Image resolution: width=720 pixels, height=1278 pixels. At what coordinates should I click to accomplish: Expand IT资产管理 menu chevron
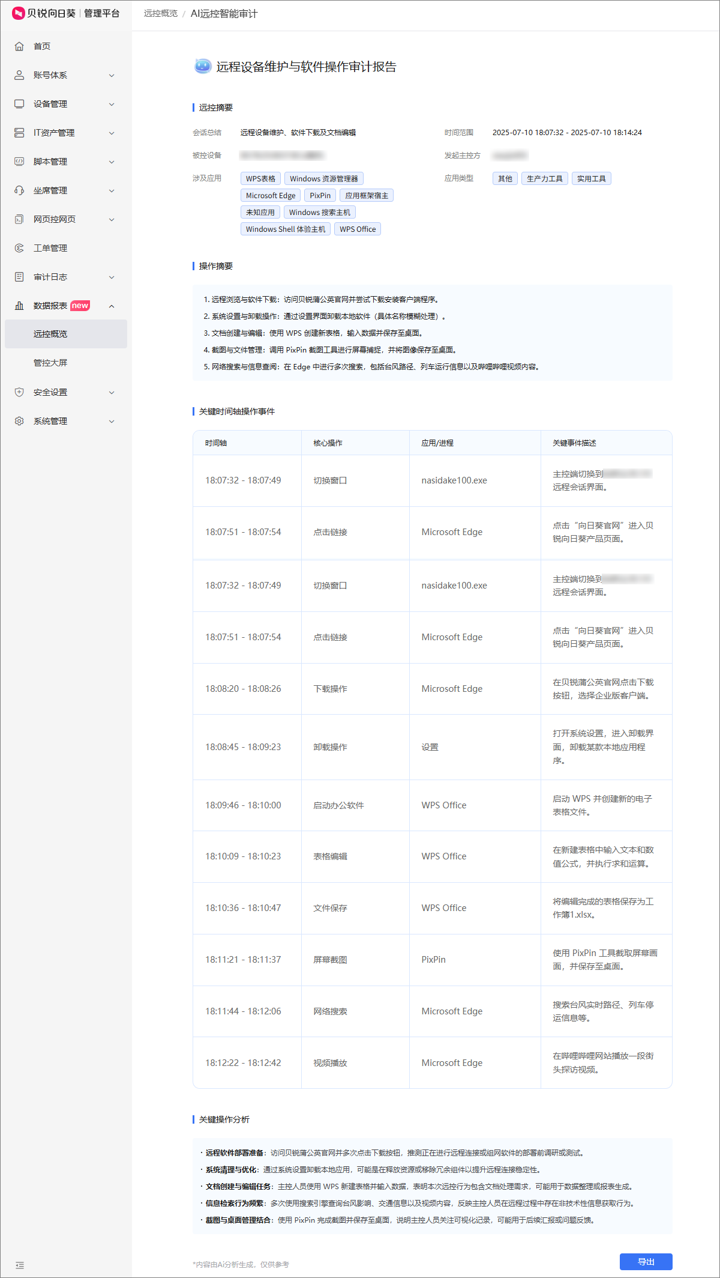112,133
